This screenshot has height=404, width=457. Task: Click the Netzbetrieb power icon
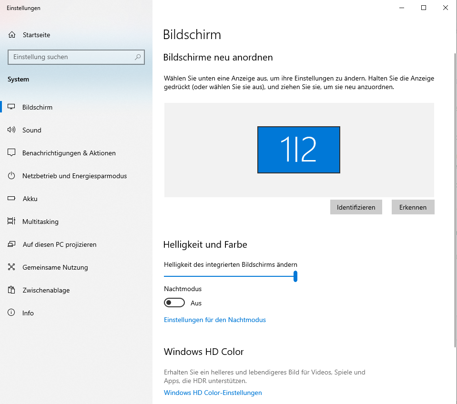(x=12, y=176)
